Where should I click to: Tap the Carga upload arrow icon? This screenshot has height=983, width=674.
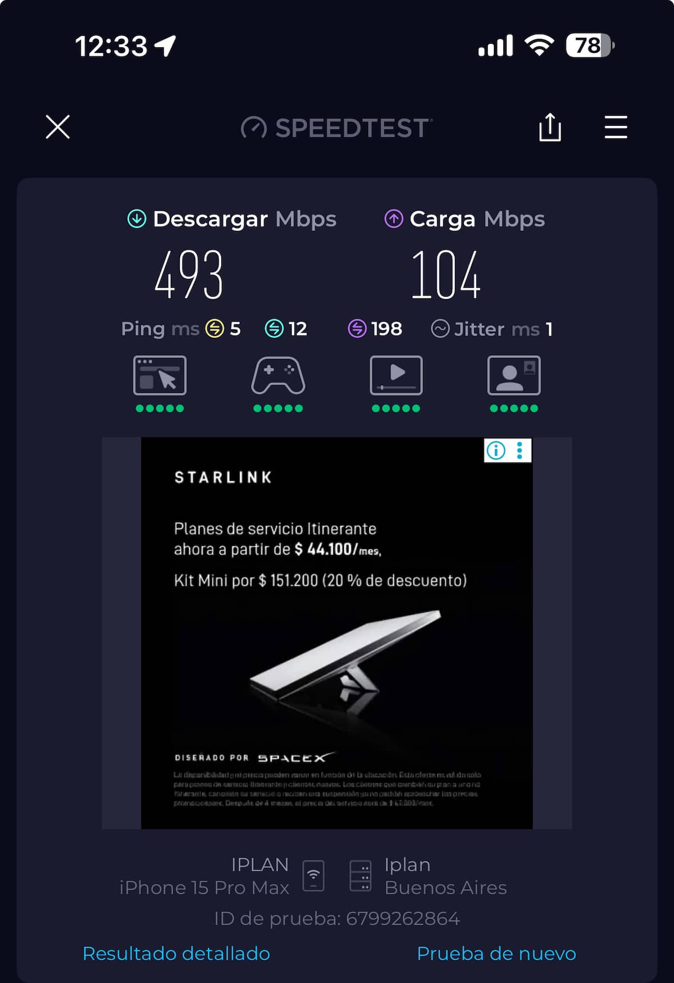[x=394, y=219]
